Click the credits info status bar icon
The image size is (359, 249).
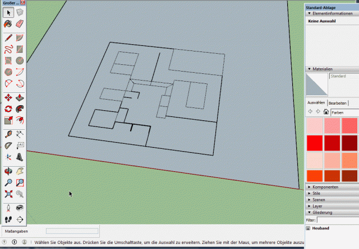coord(14,242)
